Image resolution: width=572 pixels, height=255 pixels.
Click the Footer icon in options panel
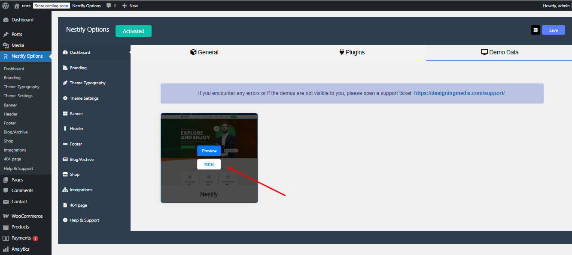[x=65, y=144]
